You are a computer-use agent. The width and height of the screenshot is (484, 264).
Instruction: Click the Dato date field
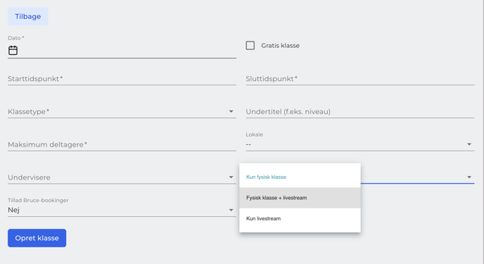click(x=122, y=47)
